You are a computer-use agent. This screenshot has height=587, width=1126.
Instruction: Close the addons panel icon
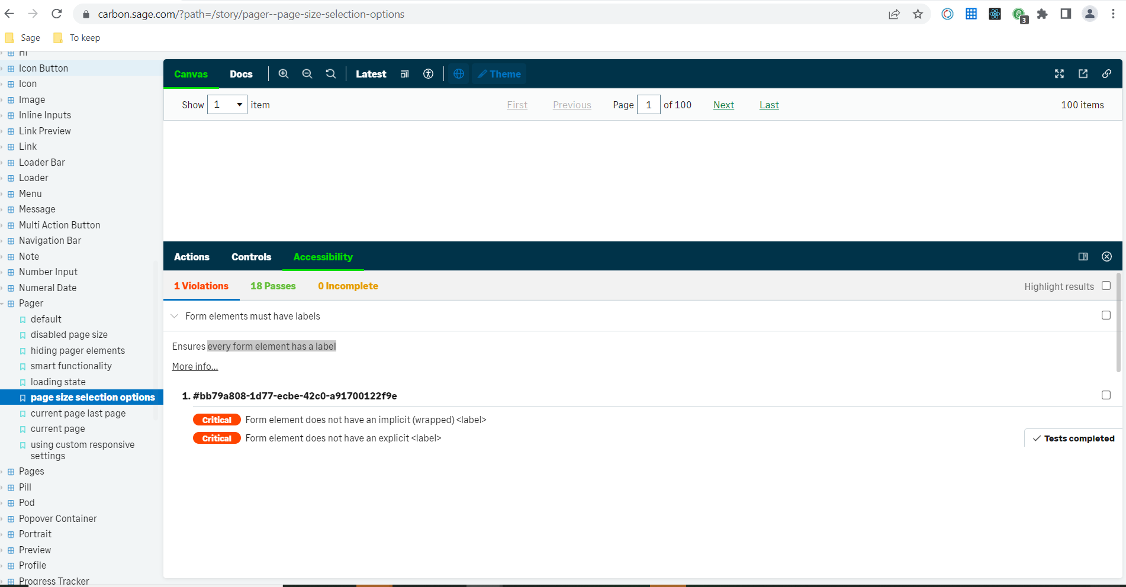point(1106,256)
